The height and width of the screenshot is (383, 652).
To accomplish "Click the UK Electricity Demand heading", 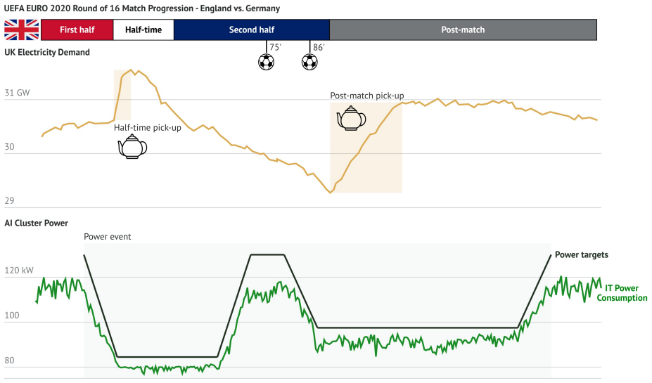I will [47, 52].
